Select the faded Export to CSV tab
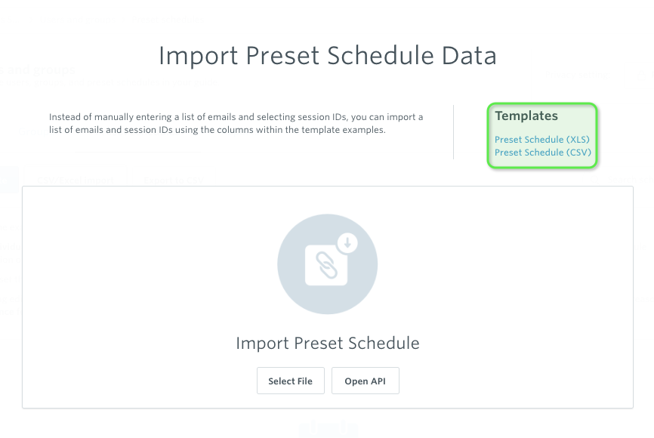Viewport: 654px width, 438px height. click(174, 180)
